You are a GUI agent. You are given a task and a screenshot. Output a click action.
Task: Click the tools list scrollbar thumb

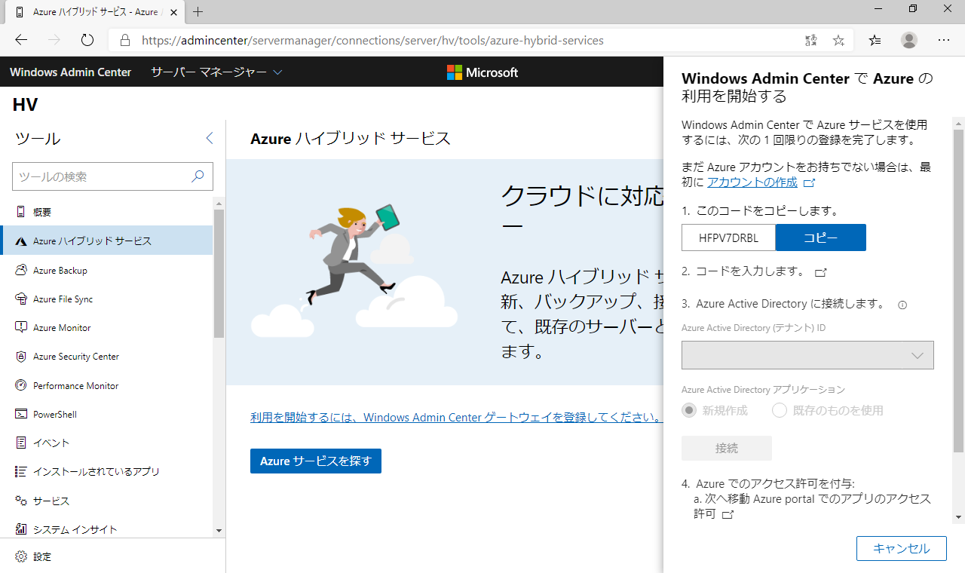click(x=219, y=273)
